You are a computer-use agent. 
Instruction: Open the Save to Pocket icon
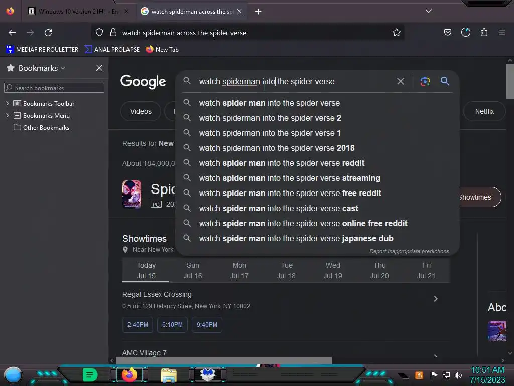447,32
